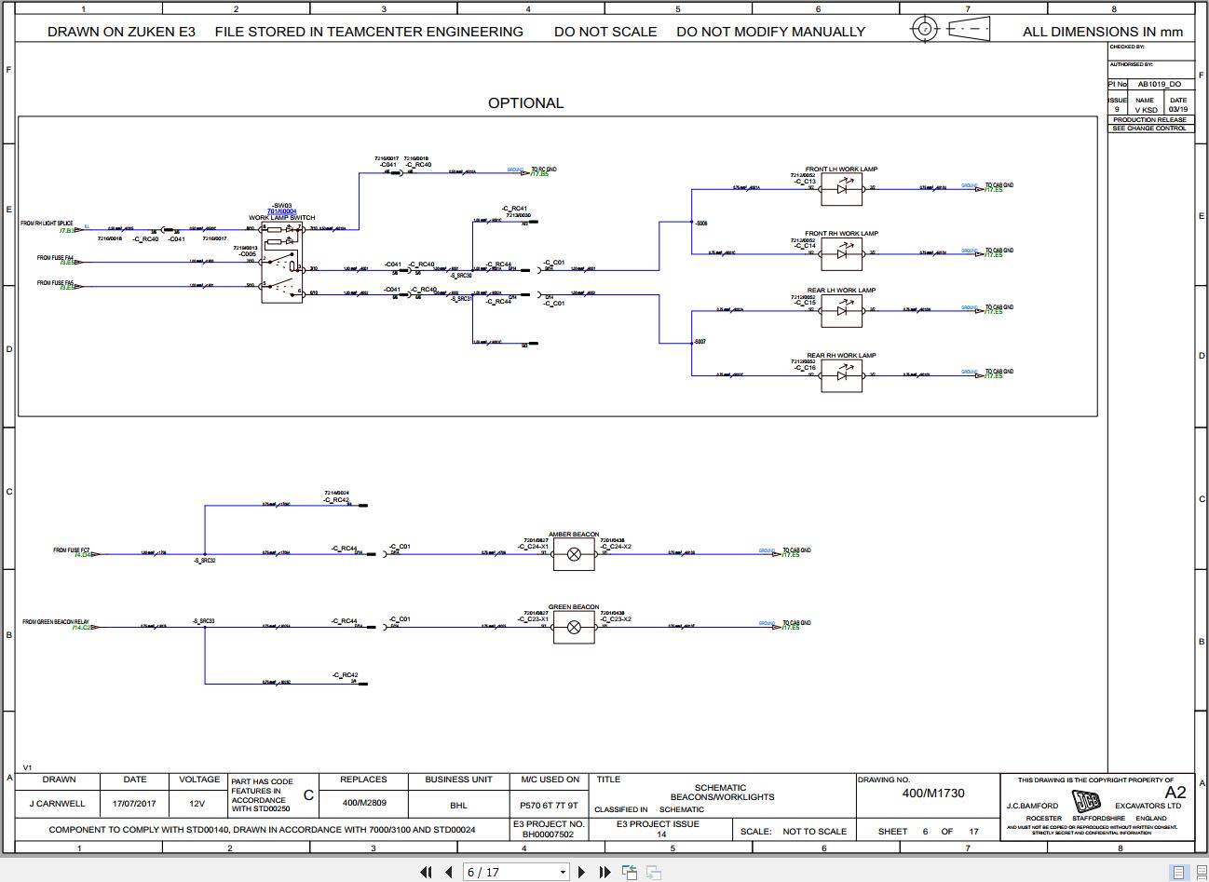Viewport: 1209px width, 882px height.
Task: Follow the /7.B5 reference at RH light splice
Action: coord(68,230)
